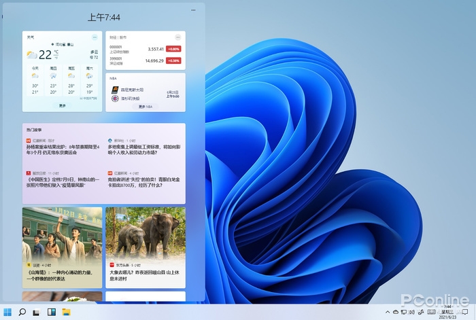The width and height of the screenshot is (476, 320).
Task: Read the 孙杨案 arbitration result headline
Action: pyautogui.click(x=63, y=149)
